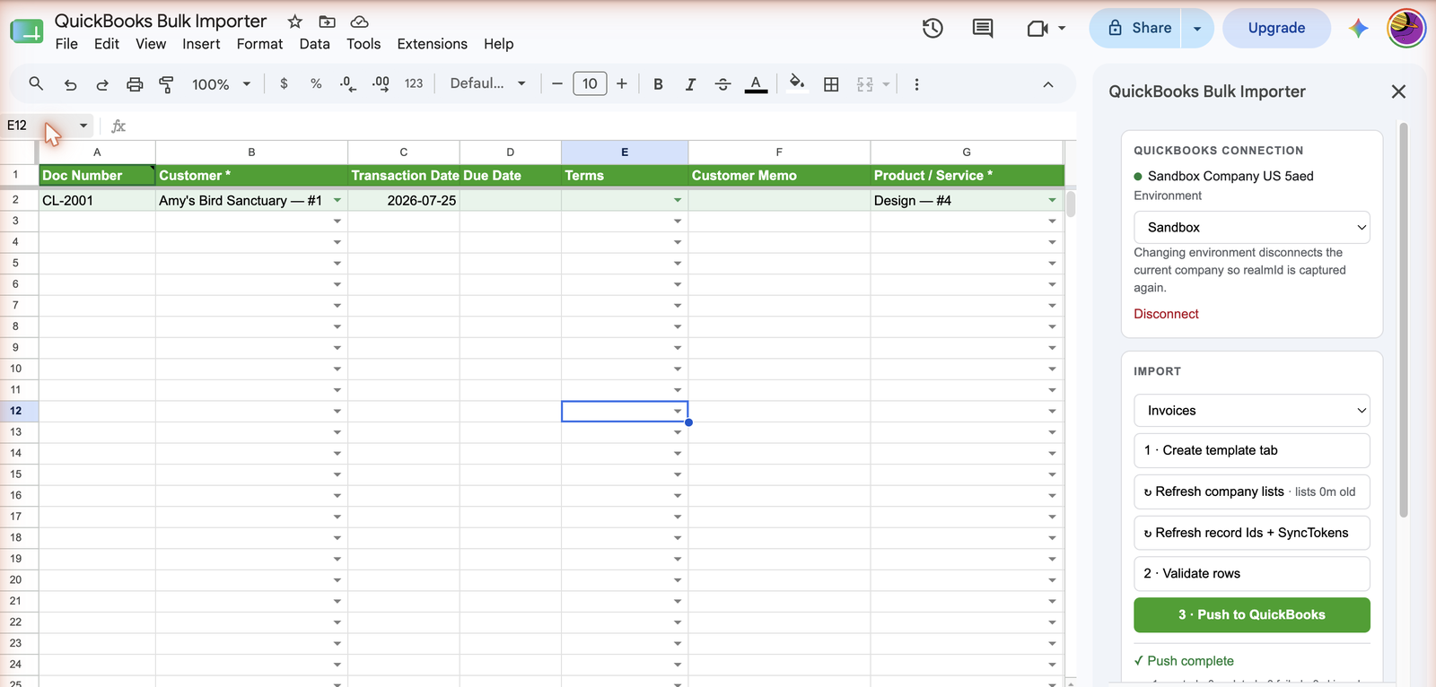
Task: Click the camera meeting icon
Action: point(1038,29)
